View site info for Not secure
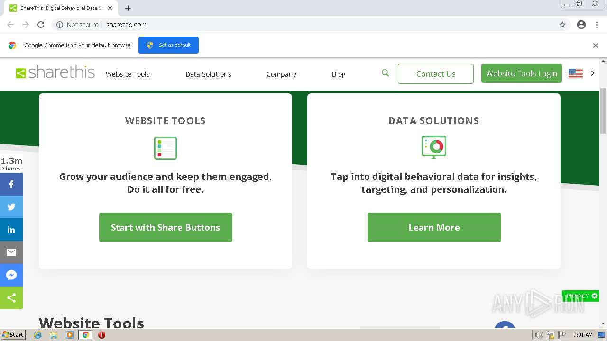 point(77,25)
